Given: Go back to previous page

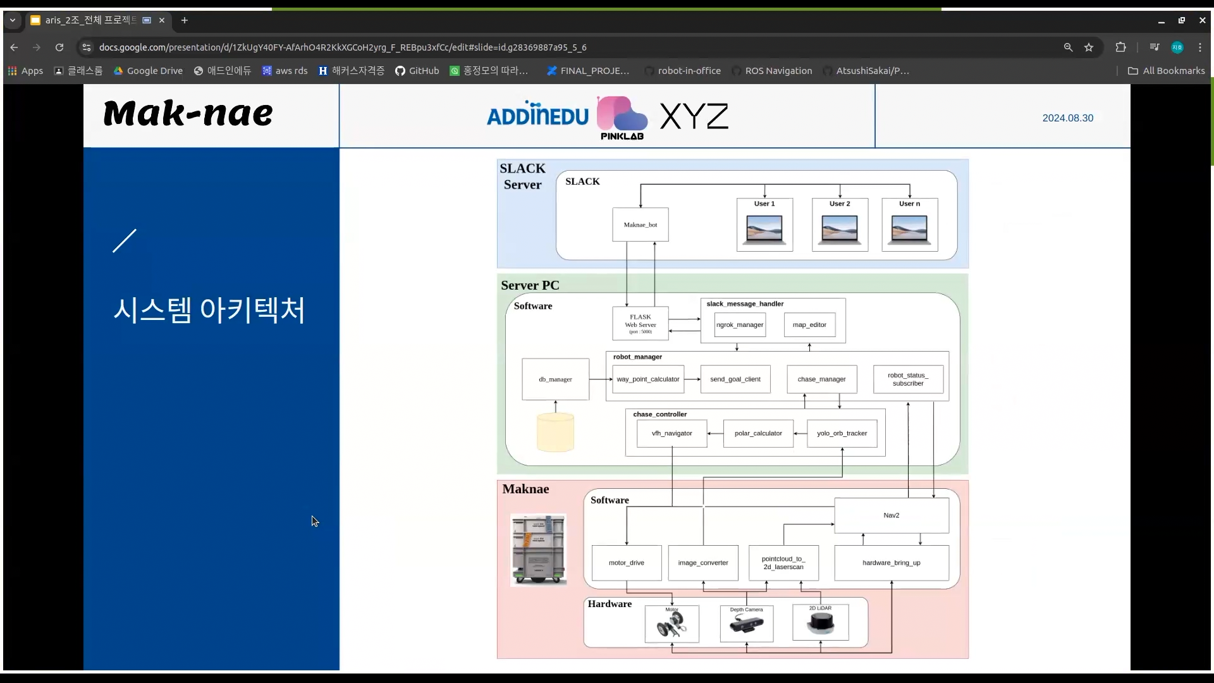Looking at the screenshot, I should (x=14, y=47).
